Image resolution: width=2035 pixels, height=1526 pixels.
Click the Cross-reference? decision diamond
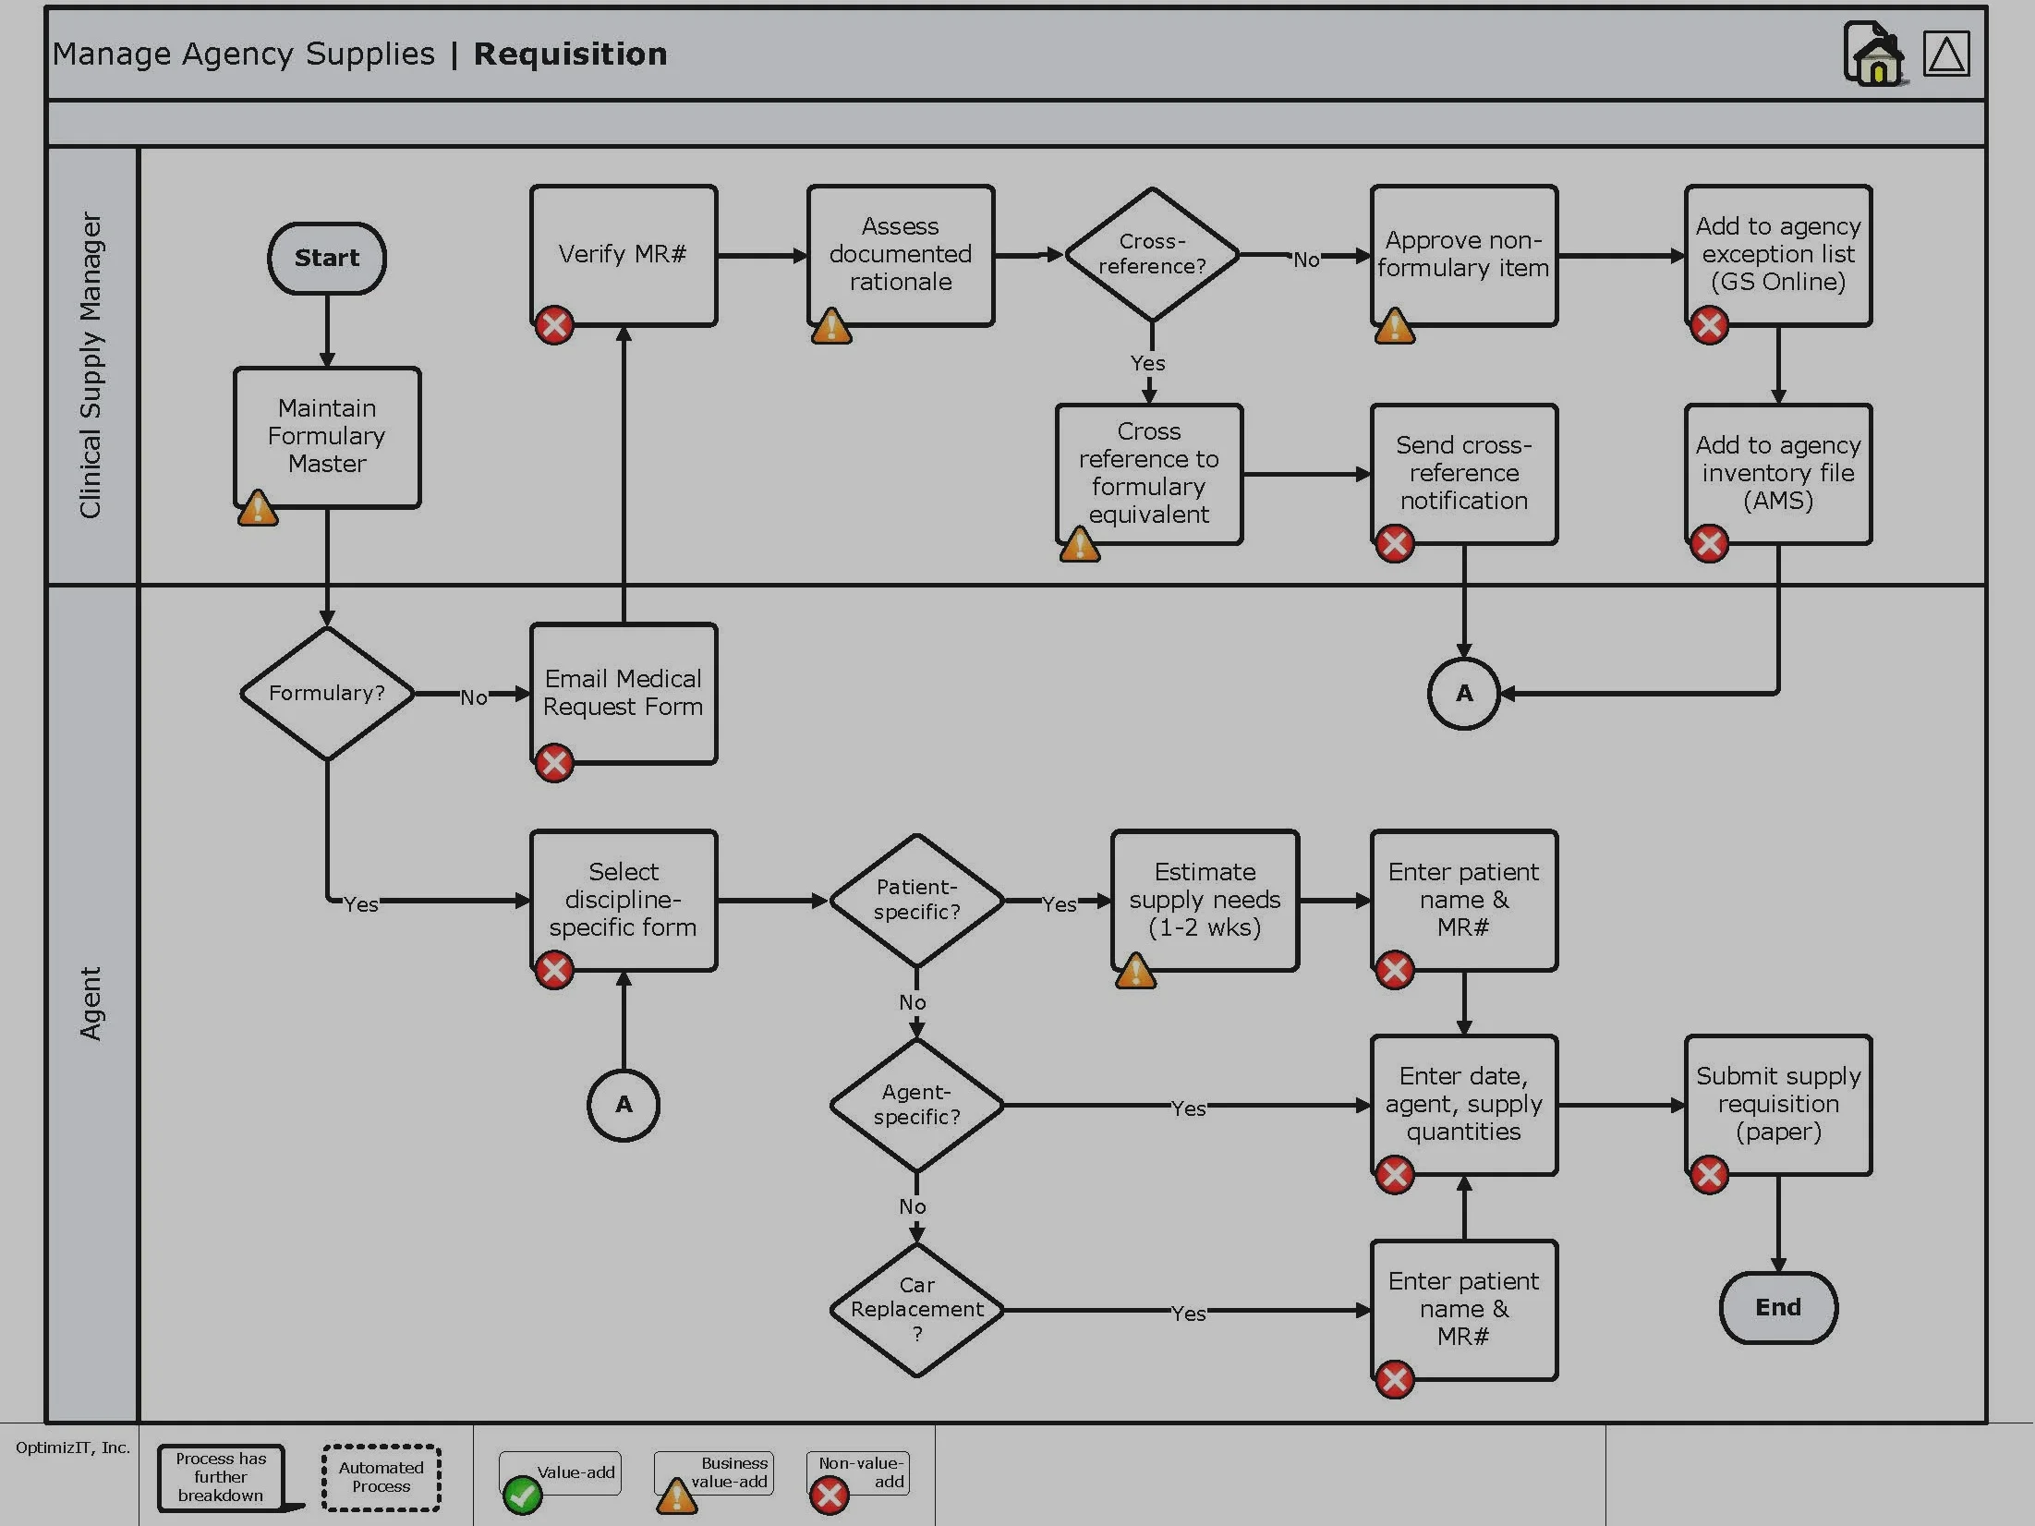click(x=1152, y=254)
